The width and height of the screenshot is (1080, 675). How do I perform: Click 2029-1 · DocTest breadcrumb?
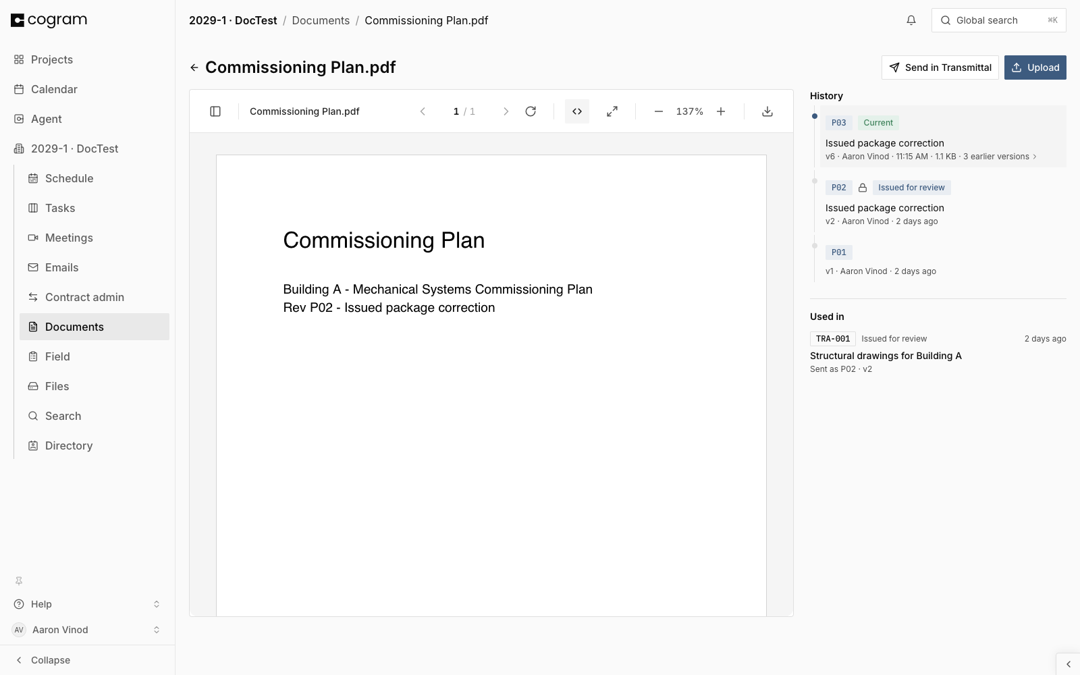click(x=233, y=20)
